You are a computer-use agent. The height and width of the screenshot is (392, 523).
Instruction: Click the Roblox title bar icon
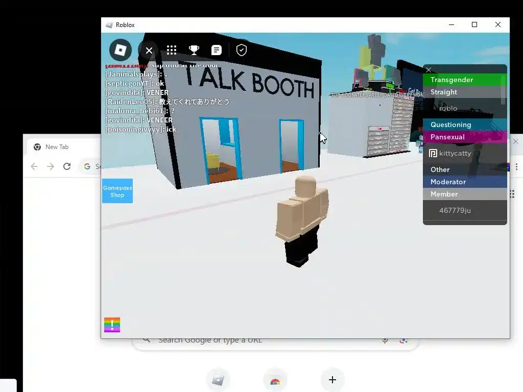click(109, 25)
